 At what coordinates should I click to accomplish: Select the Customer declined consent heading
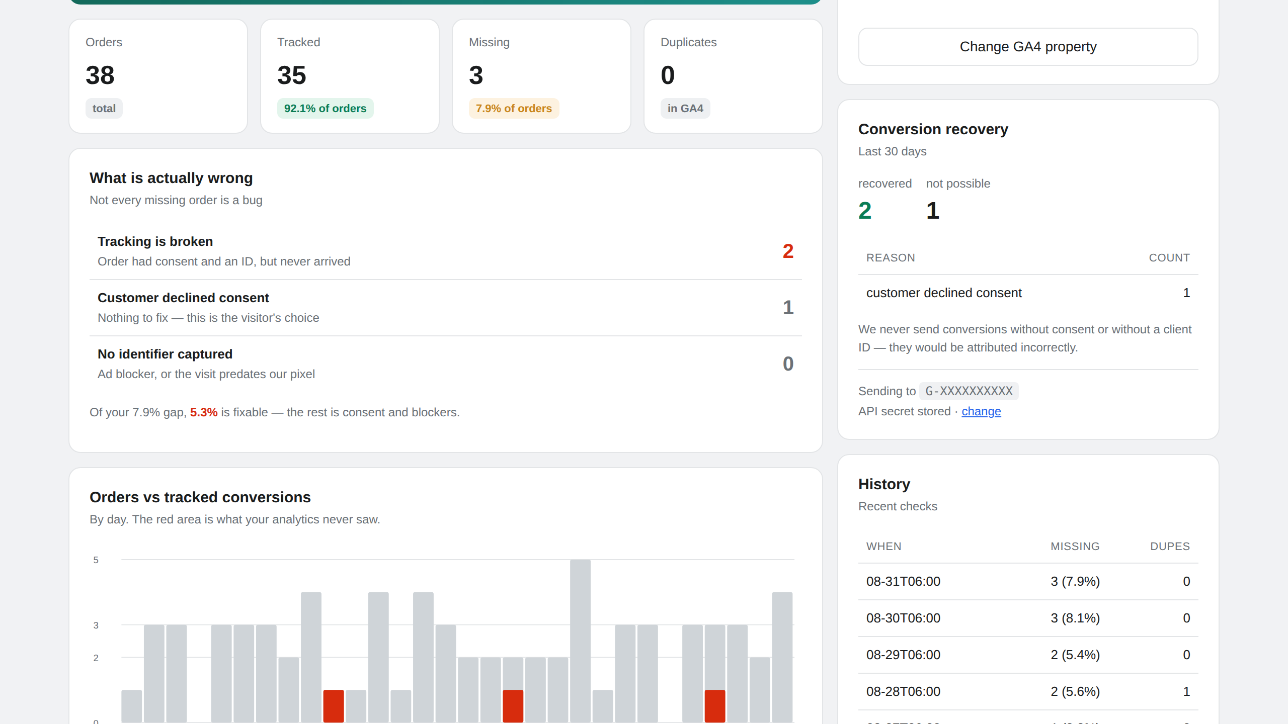click(183, 298)
